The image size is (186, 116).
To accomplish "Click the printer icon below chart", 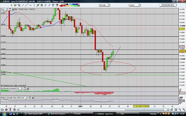I will tap(6, 109).
